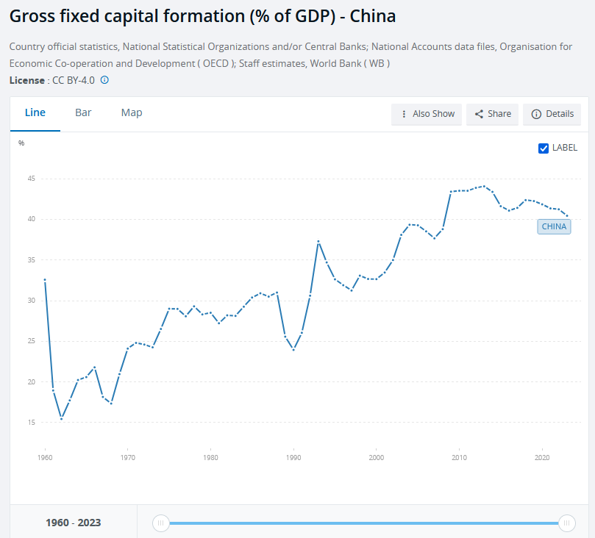
Task: Click the Share button label
Action: [499, 114]
